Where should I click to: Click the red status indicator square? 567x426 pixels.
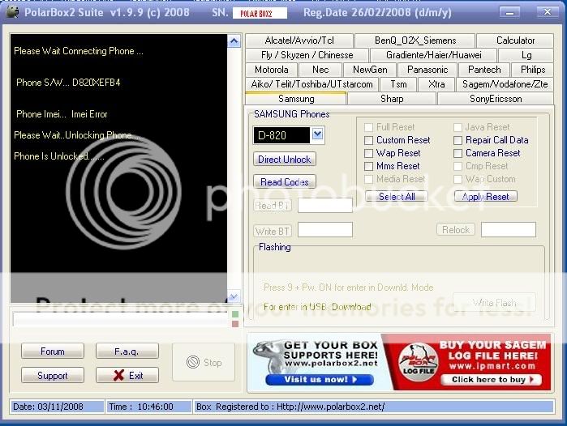tap(235, 324)
